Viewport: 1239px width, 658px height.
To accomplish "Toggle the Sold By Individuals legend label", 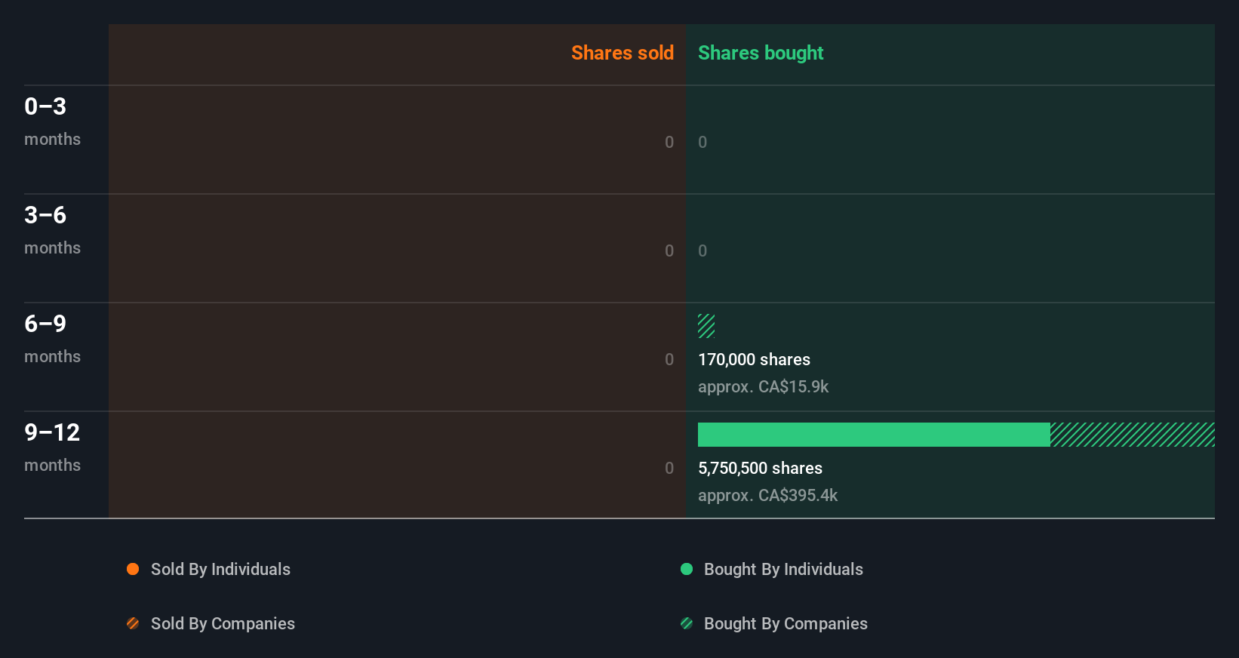I will [x=220, y=569].
